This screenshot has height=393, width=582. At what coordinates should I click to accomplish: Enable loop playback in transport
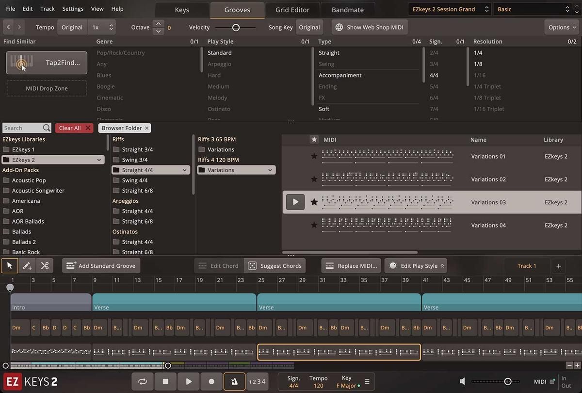(143, 381)
